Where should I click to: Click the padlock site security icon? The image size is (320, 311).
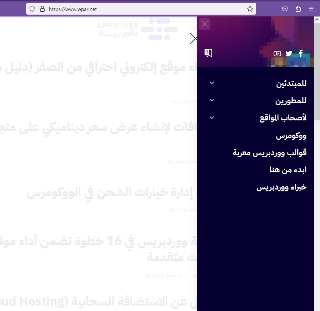pyautogui.click(x=42, y=9)
